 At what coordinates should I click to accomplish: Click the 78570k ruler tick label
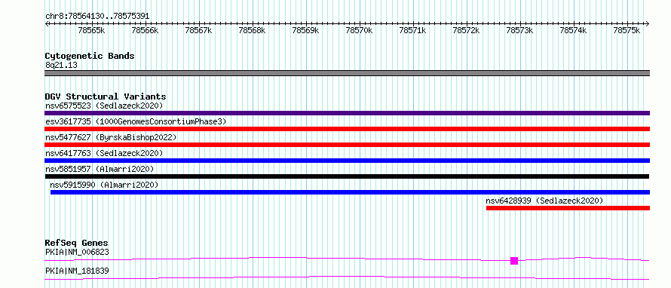click(x=359, y=30)
